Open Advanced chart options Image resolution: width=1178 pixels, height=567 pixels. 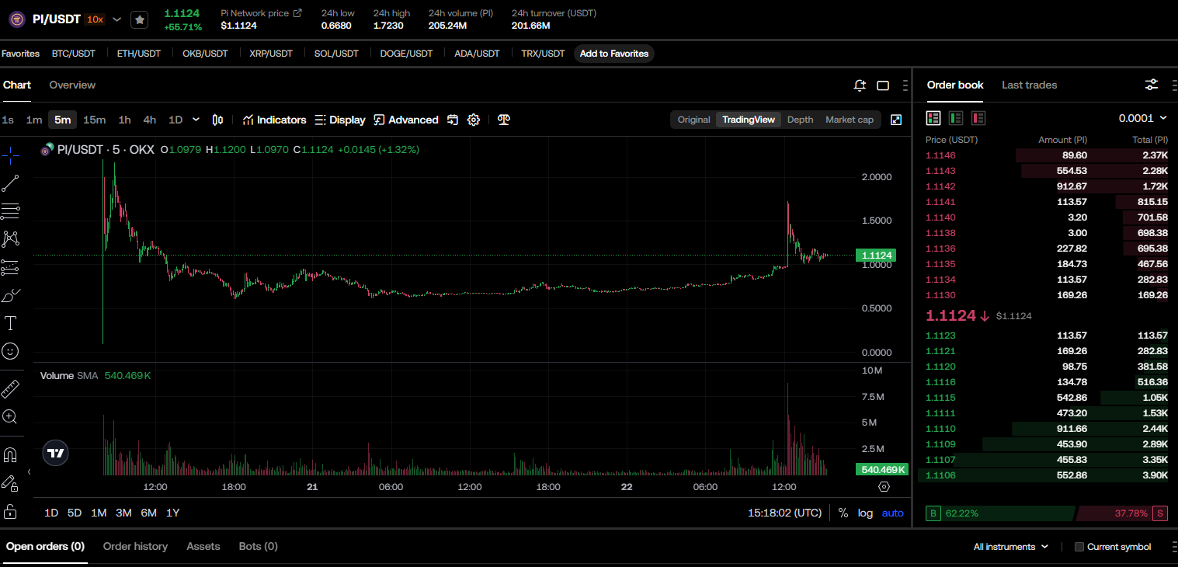tap(405, 120)
